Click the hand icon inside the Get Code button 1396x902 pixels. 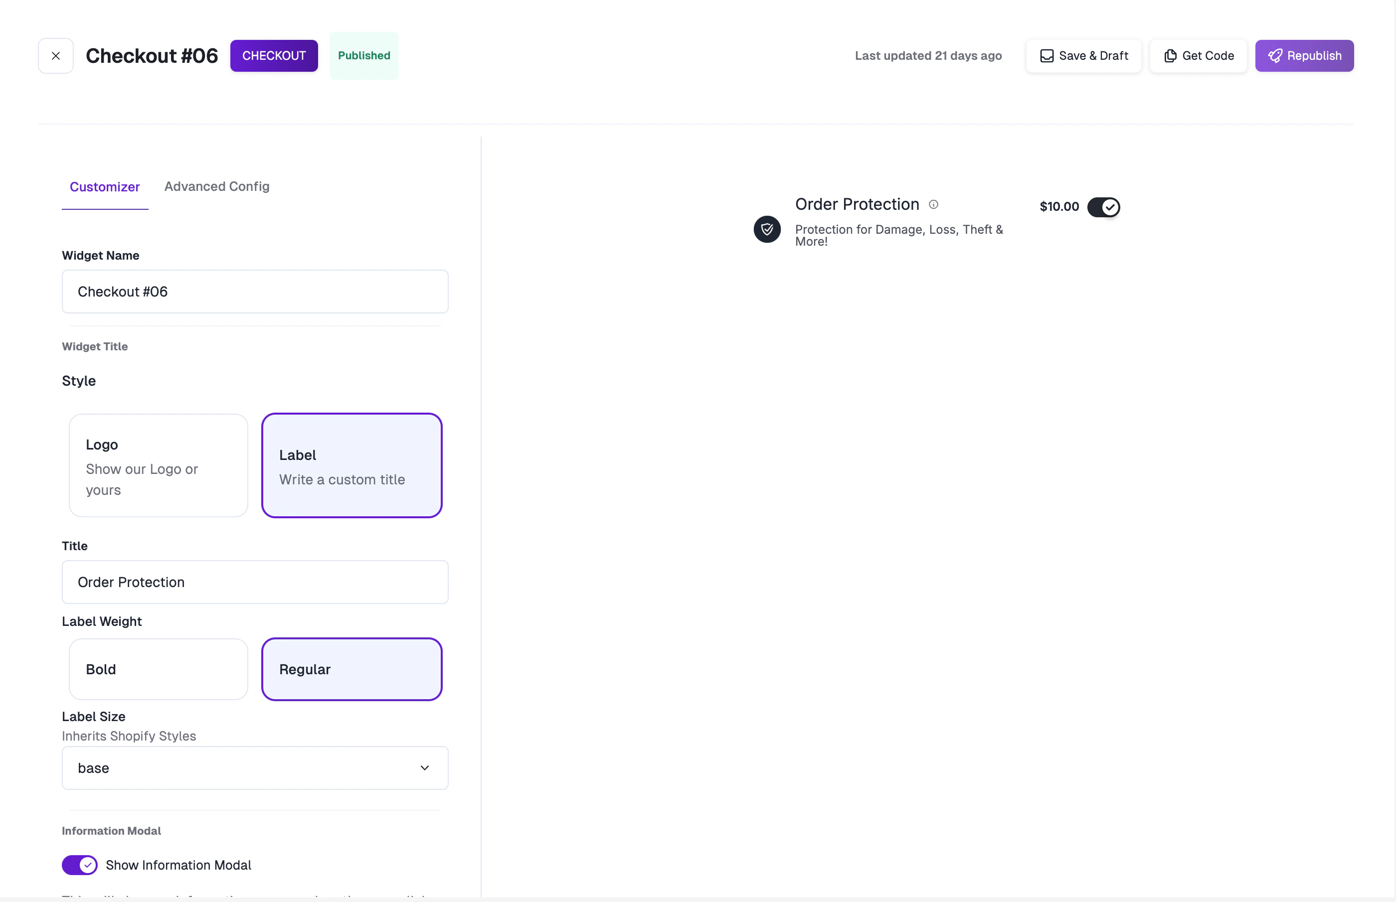[1170, 56]
